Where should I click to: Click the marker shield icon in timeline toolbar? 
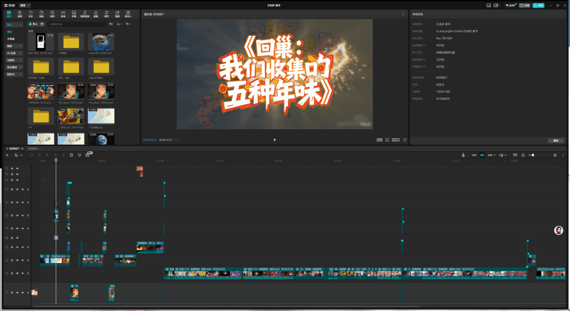(x=79, y=155)
